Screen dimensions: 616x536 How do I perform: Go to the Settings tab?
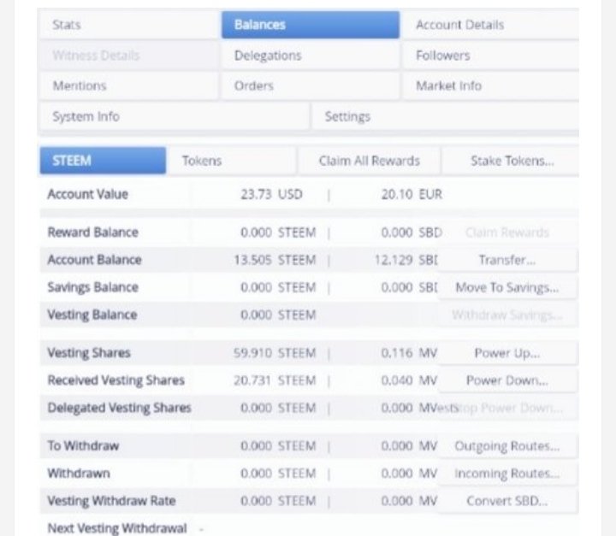[x=446, y=116]
